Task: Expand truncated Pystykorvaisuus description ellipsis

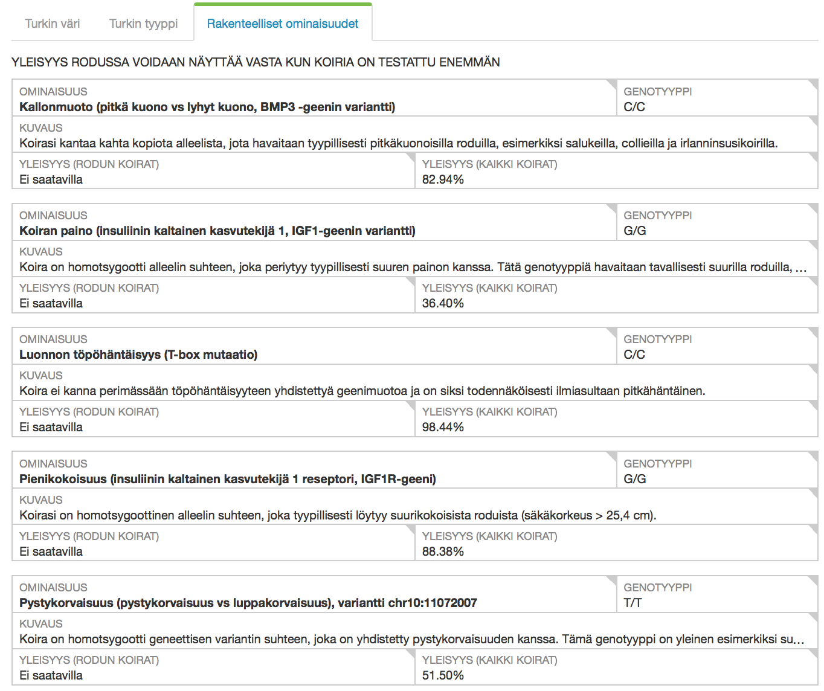Action: (800, 640)
